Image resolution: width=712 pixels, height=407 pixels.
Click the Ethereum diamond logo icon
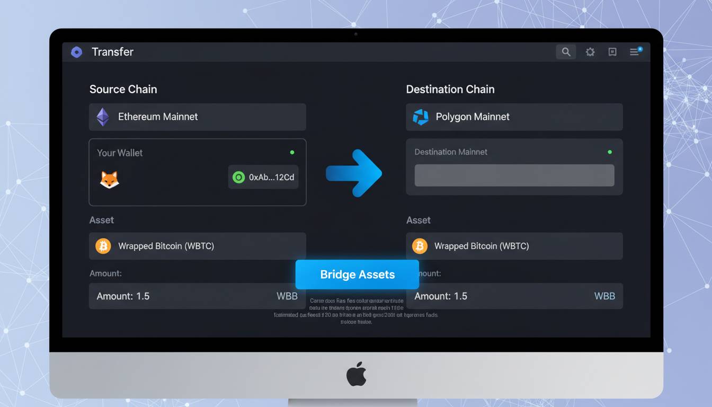103,117
